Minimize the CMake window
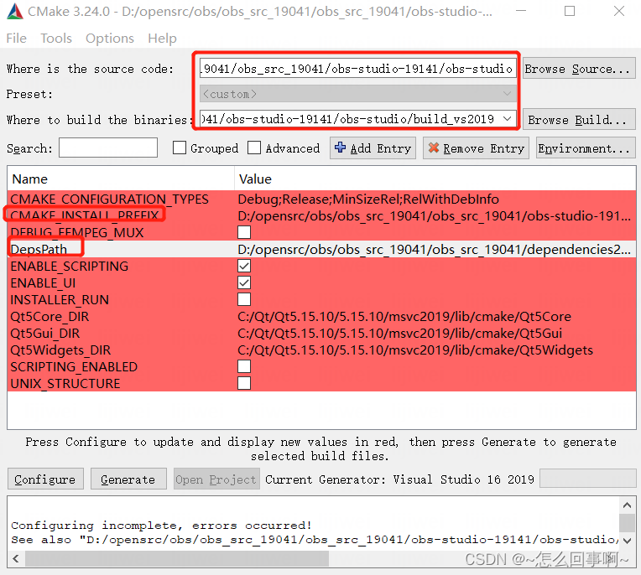The height and width of the screenshot is (575, 641). point(521,12)
